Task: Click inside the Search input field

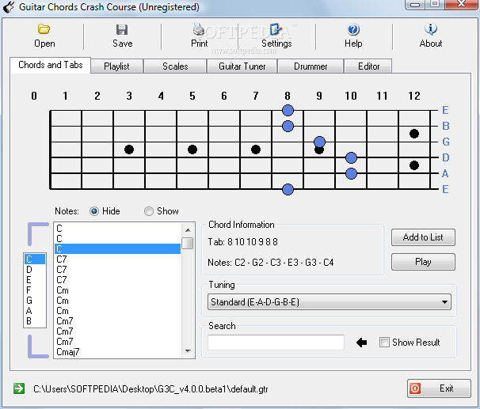Action: tap(276, 343)
